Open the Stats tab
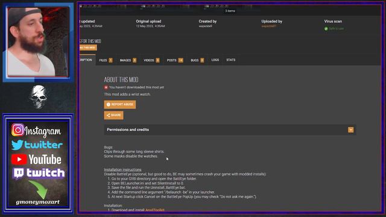 (x=230, y=60)
